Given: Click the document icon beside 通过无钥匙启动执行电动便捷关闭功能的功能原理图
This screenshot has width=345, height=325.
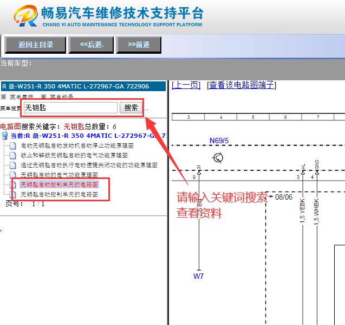Looking at the screenshot, I should click(13, 165).
